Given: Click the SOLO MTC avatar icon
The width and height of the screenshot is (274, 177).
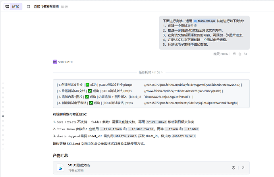Looking at the screenshot, I should point(55,62).
